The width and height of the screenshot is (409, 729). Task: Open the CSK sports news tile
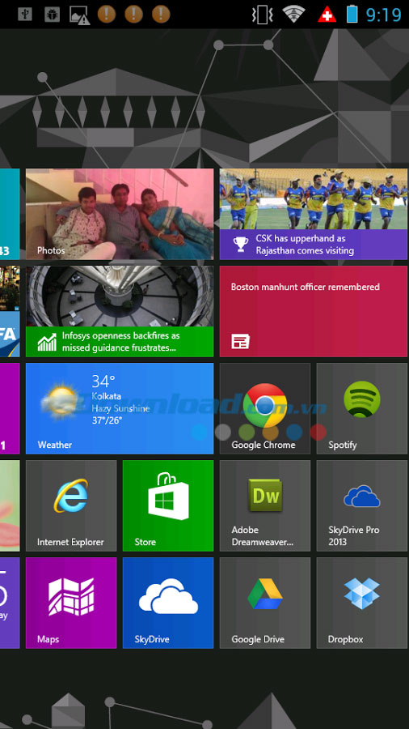(314, 214)
